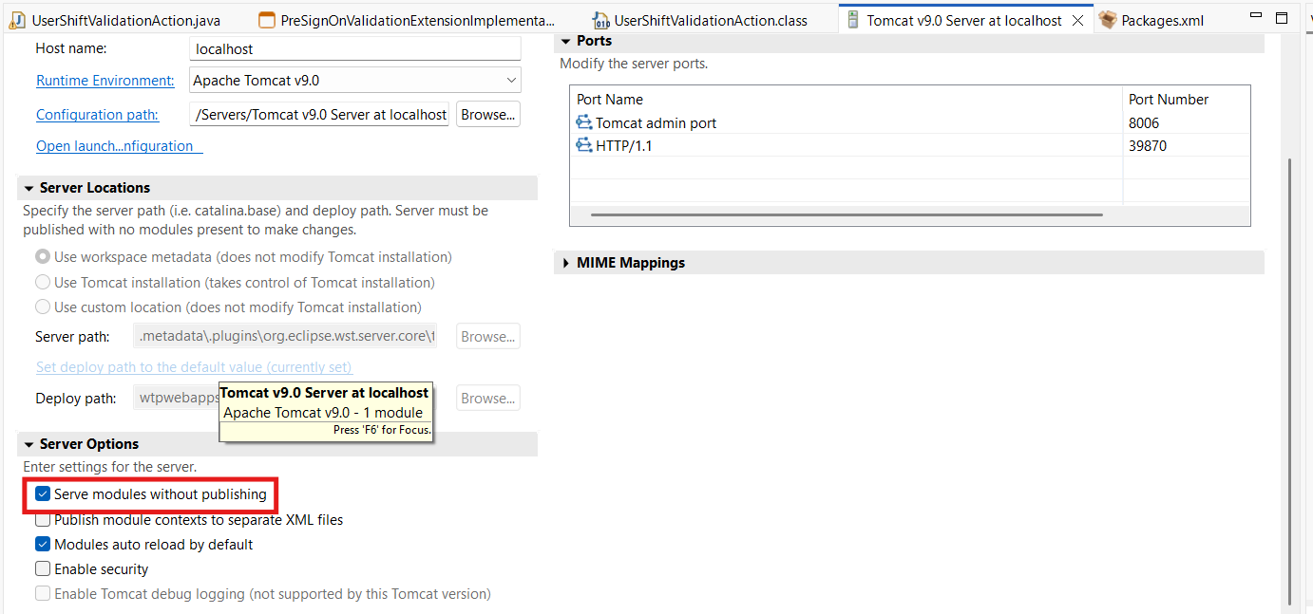Viewport: 1313px width, 614px height.
Task: Click the Open launch configuration link
Action: (120, 146)
